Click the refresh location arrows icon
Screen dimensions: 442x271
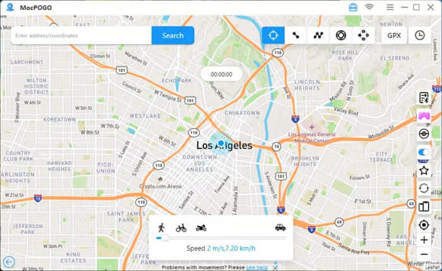pos(424,188)
